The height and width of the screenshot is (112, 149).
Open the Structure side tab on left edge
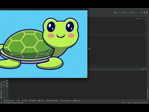point(1,85)
